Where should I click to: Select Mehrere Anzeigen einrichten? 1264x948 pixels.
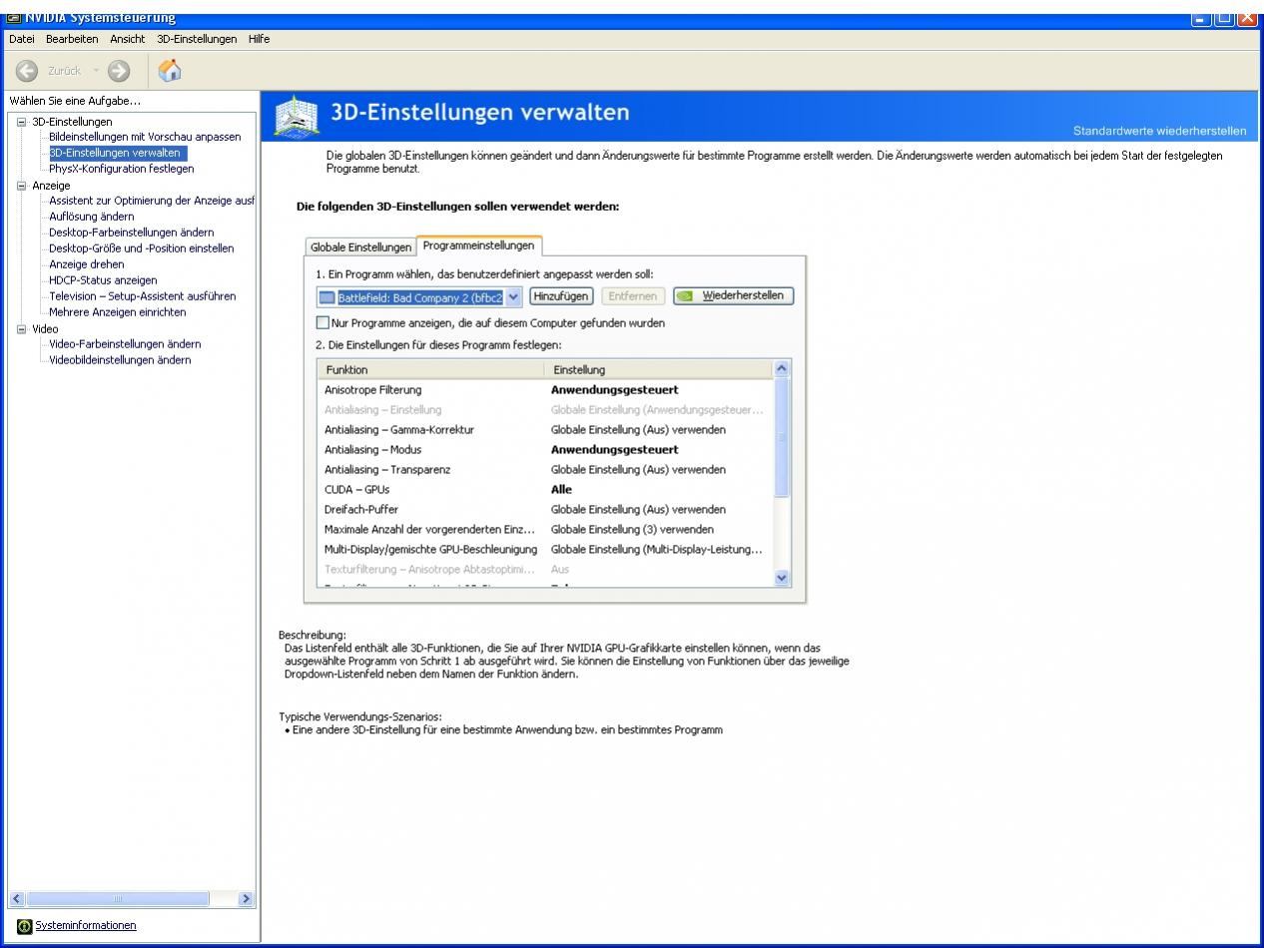pyautogui.click(x=118, y=312)
